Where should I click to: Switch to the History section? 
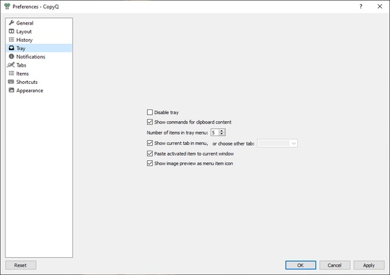[39, 40]
